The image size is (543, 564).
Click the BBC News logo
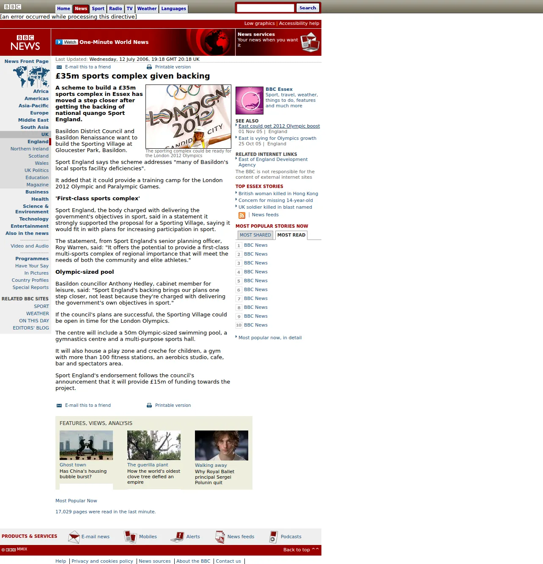coord(25,42)
